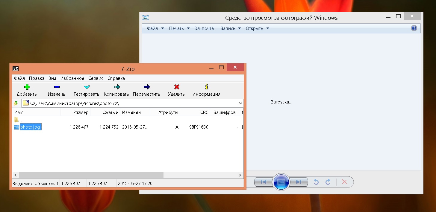Screen dimensions: 436x212
Task: Go up one folder using the arrow icon
Action: [x=16, y=103]
